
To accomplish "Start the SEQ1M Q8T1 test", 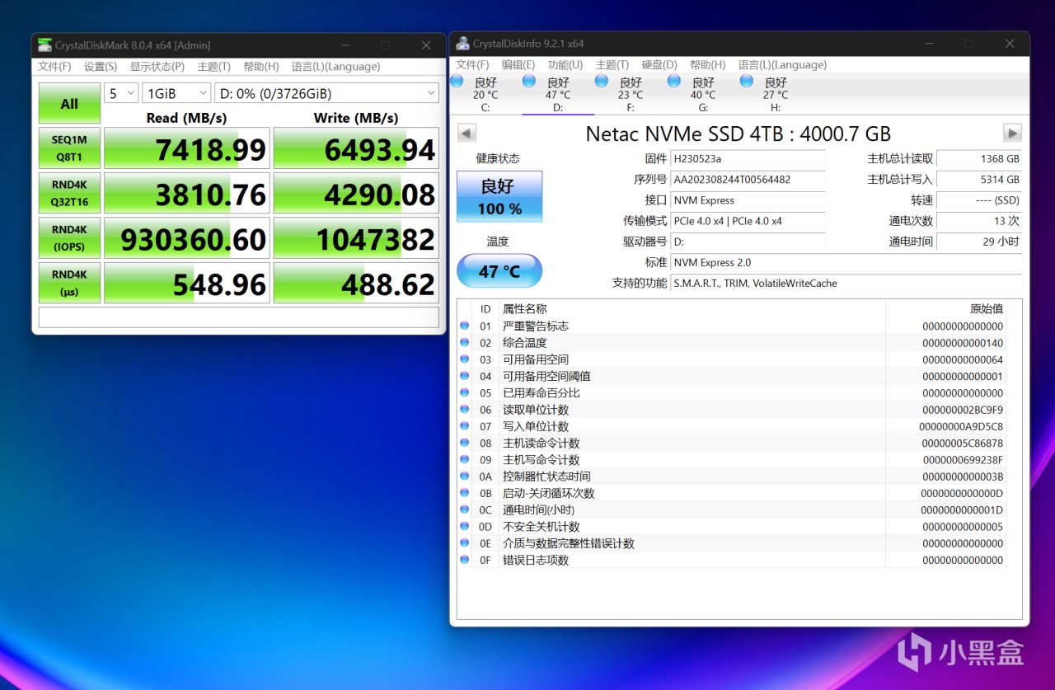I will point(69,148).
